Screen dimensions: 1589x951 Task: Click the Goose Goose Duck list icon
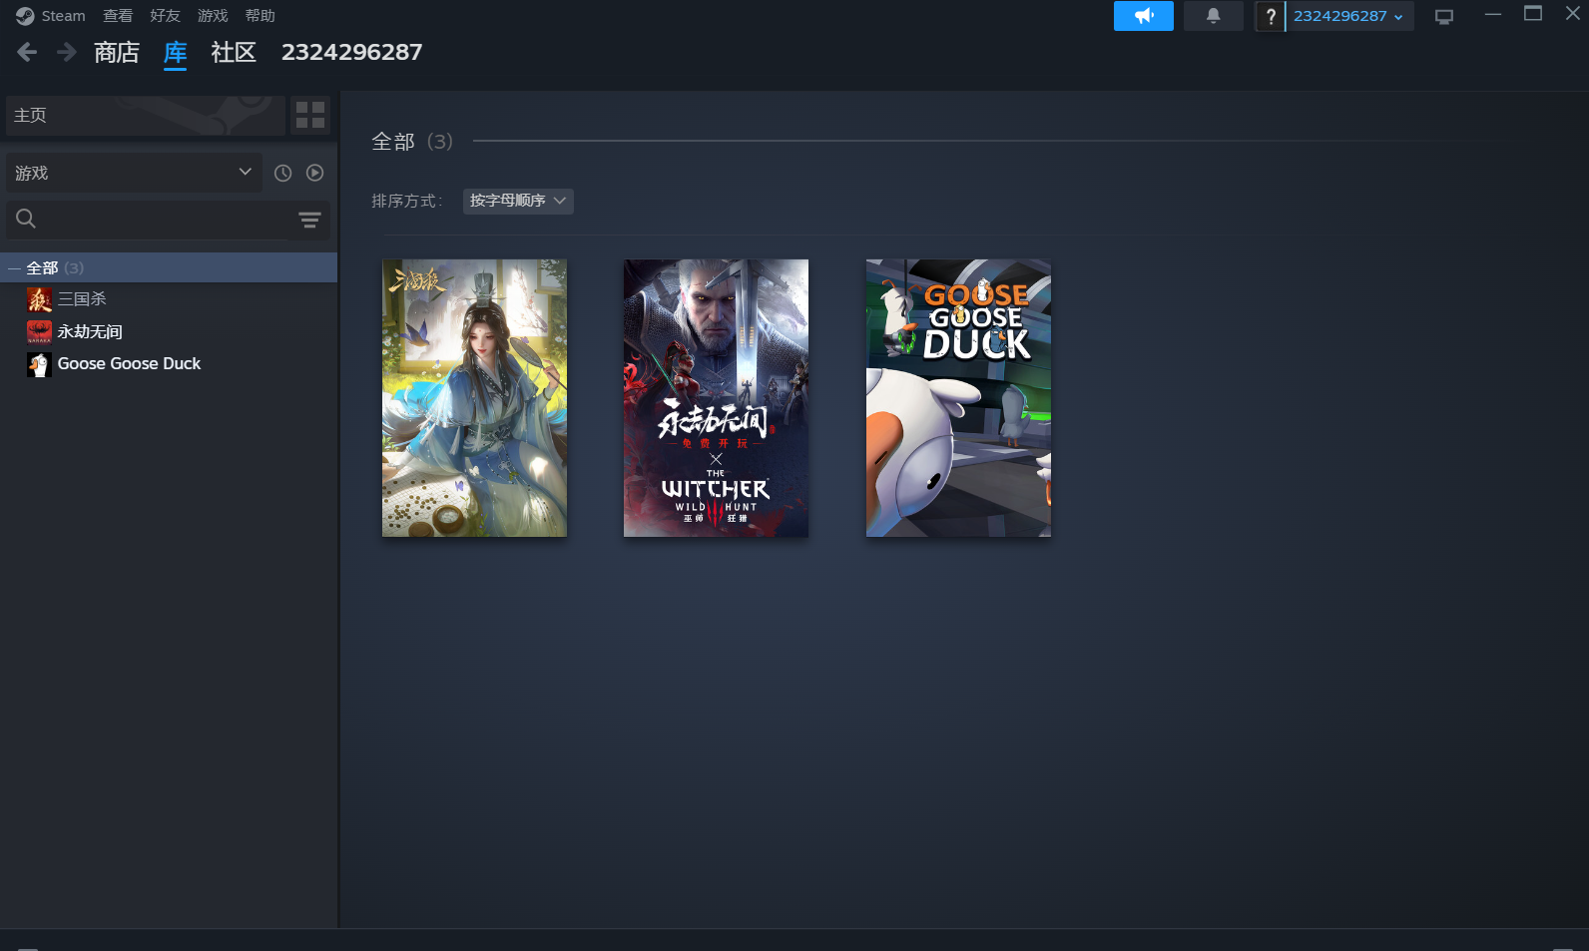click(39, 363)
